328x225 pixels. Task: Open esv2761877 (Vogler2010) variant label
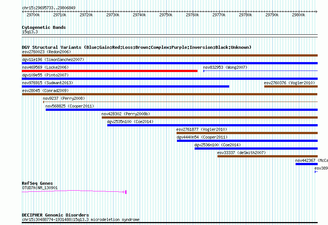[x=202, y=129]
